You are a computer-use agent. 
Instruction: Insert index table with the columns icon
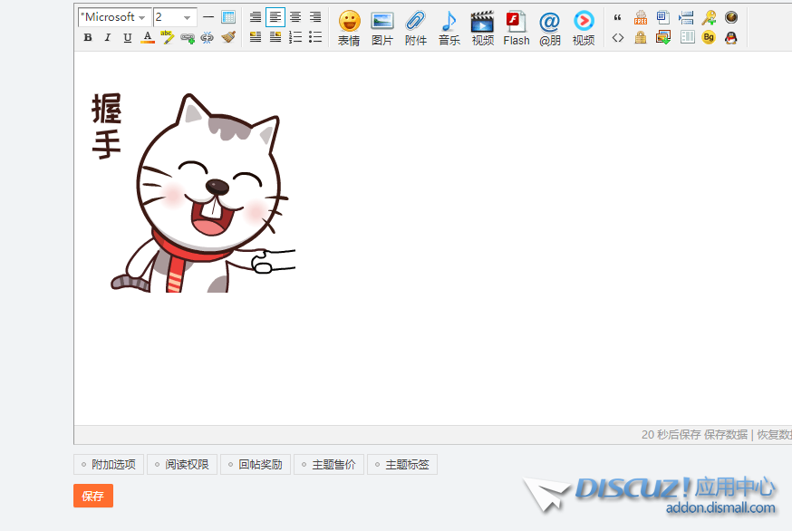[688, 37]
